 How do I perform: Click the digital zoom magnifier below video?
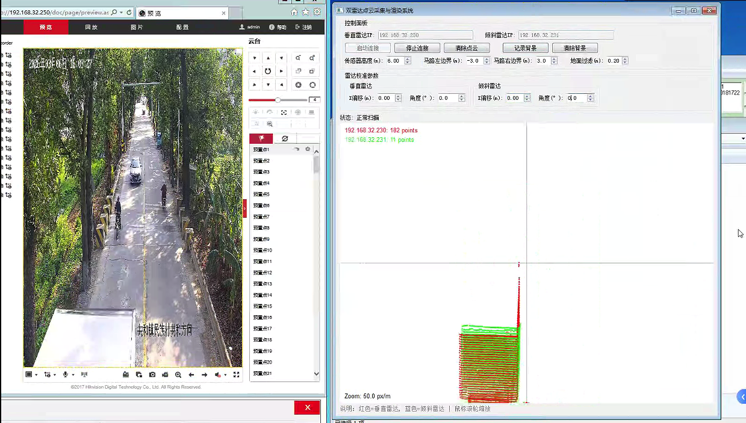click(x=178, y=375)
